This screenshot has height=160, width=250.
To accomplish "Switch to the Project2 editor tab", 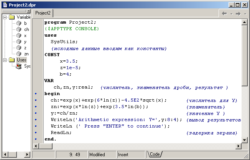I will coord(43,13).
